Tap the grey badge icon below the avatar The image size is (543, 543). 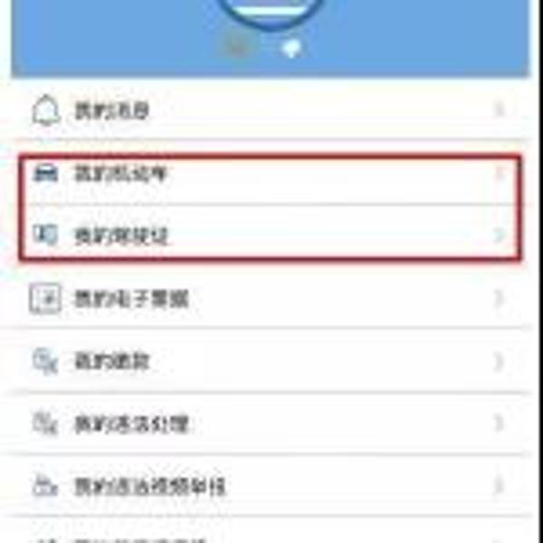(236, 46)
